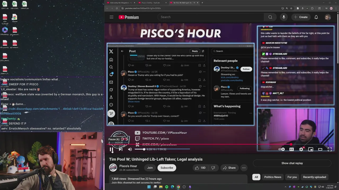This screenshot has height=190, width=339.
Task: Toggle closed captions (CC)
Action: coord(292,149)
